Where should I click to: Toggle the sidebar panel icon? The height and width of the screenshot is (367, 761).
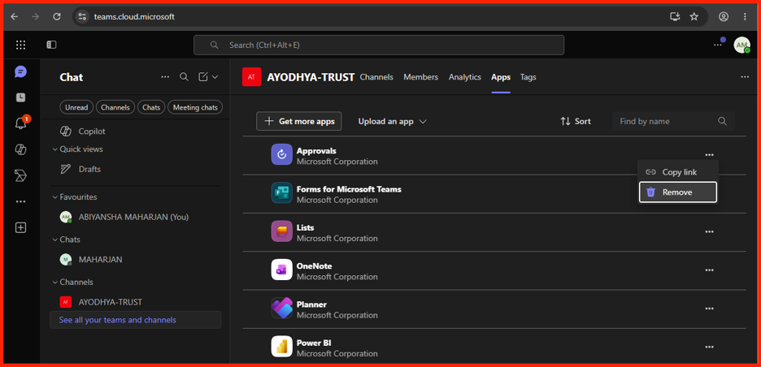pos(51,45)
